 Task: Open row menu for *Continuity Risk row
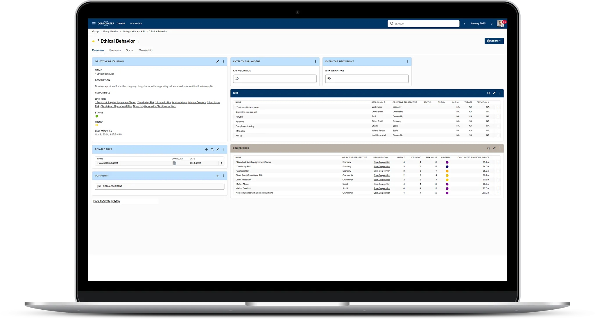coord(498,166)
